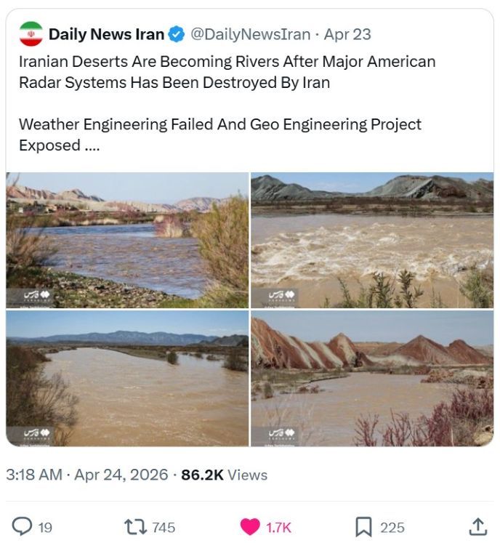Screen dimensions: 500x543
Task: Click the share upload icon
Action: click(478, 527)
